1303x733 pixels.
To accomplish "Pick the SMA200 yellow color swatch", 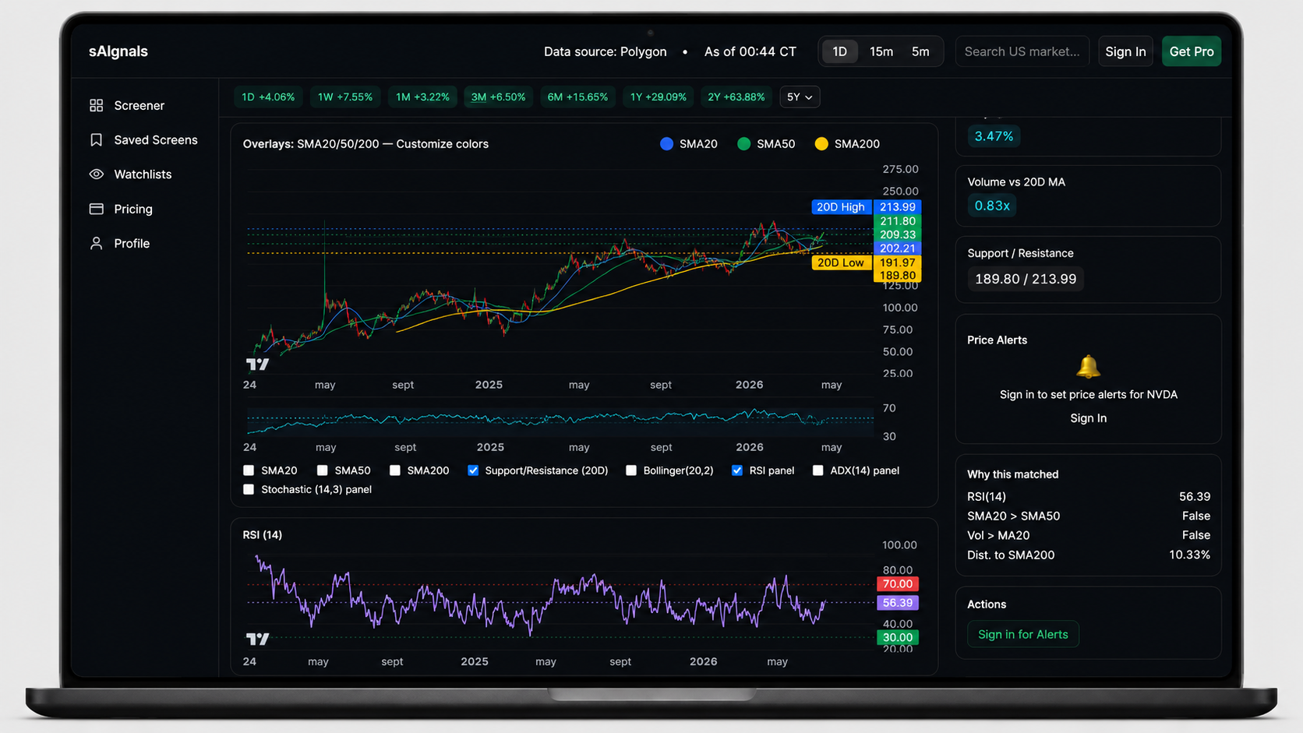I will [x=821, y=144].
